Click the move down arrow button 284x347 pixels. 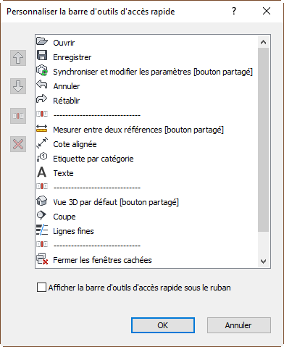click(x=18, y=86)
